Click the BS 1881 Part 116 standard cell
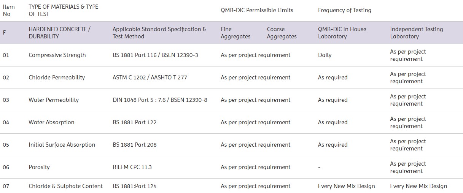 [155, 55]
